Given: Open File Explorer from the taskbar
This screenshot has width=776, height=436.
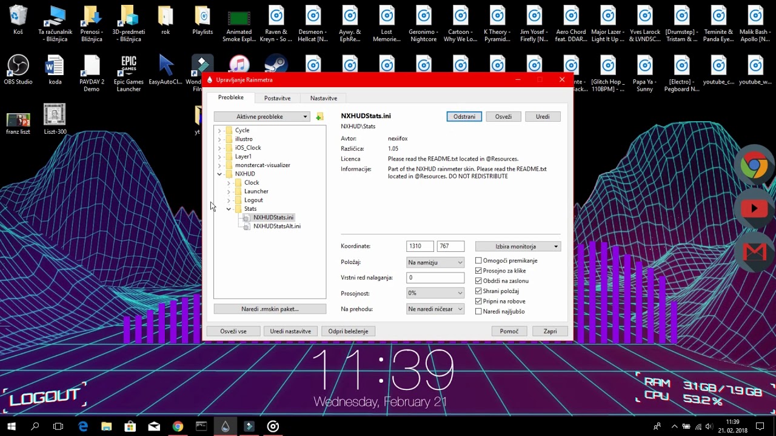Looking at the screenshot, I should click(x=107, y=426).
